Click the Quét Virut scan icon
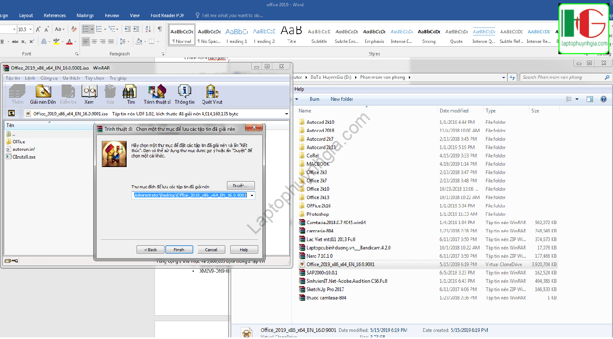This screenshot has width=613, height=339. (212, 95)
